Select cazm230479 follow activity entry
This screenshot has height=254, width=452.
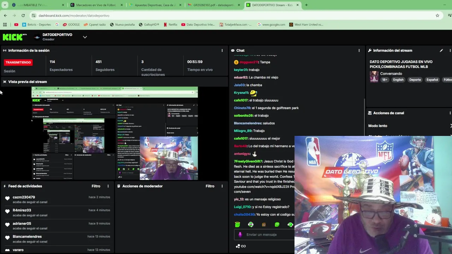click(57, 200)
